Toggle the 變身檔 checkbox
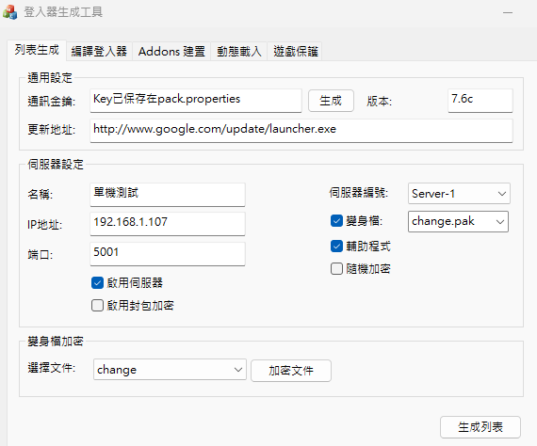 pyautogui.click(x=336, y=221)
